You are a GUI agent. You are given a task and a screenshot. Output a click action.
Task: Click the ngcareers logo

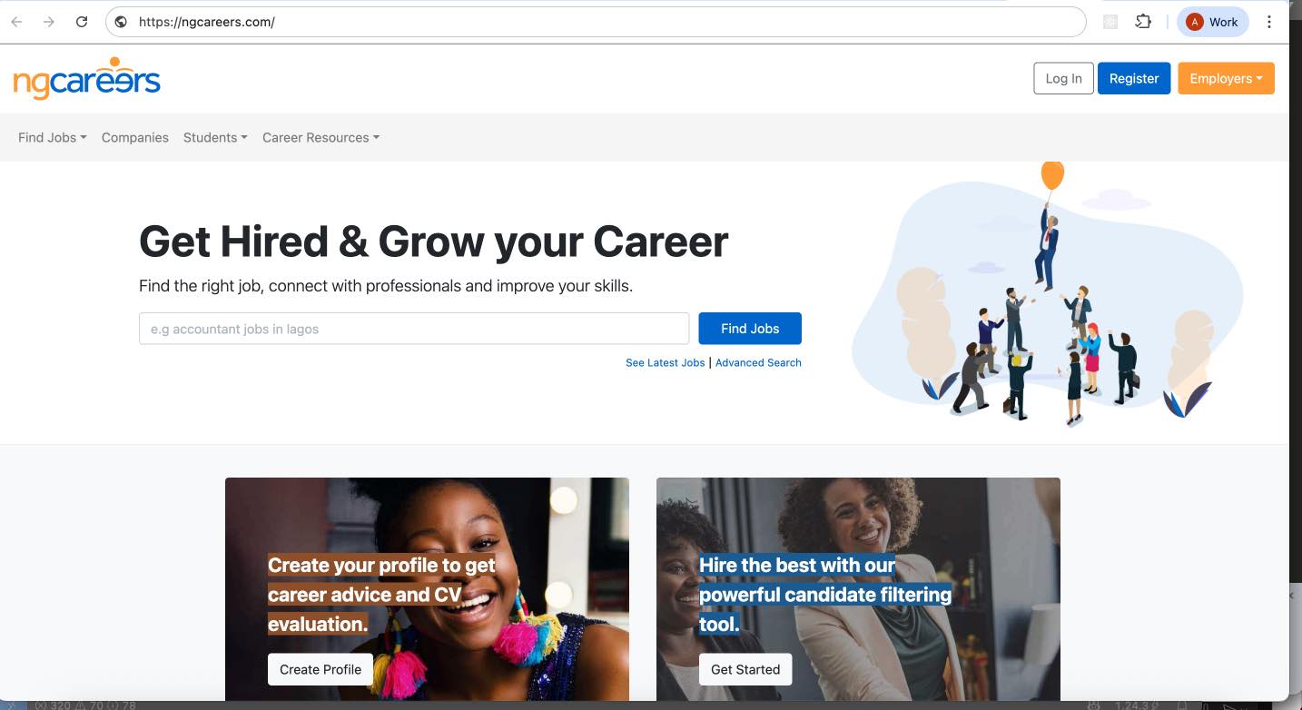[87, 78]
